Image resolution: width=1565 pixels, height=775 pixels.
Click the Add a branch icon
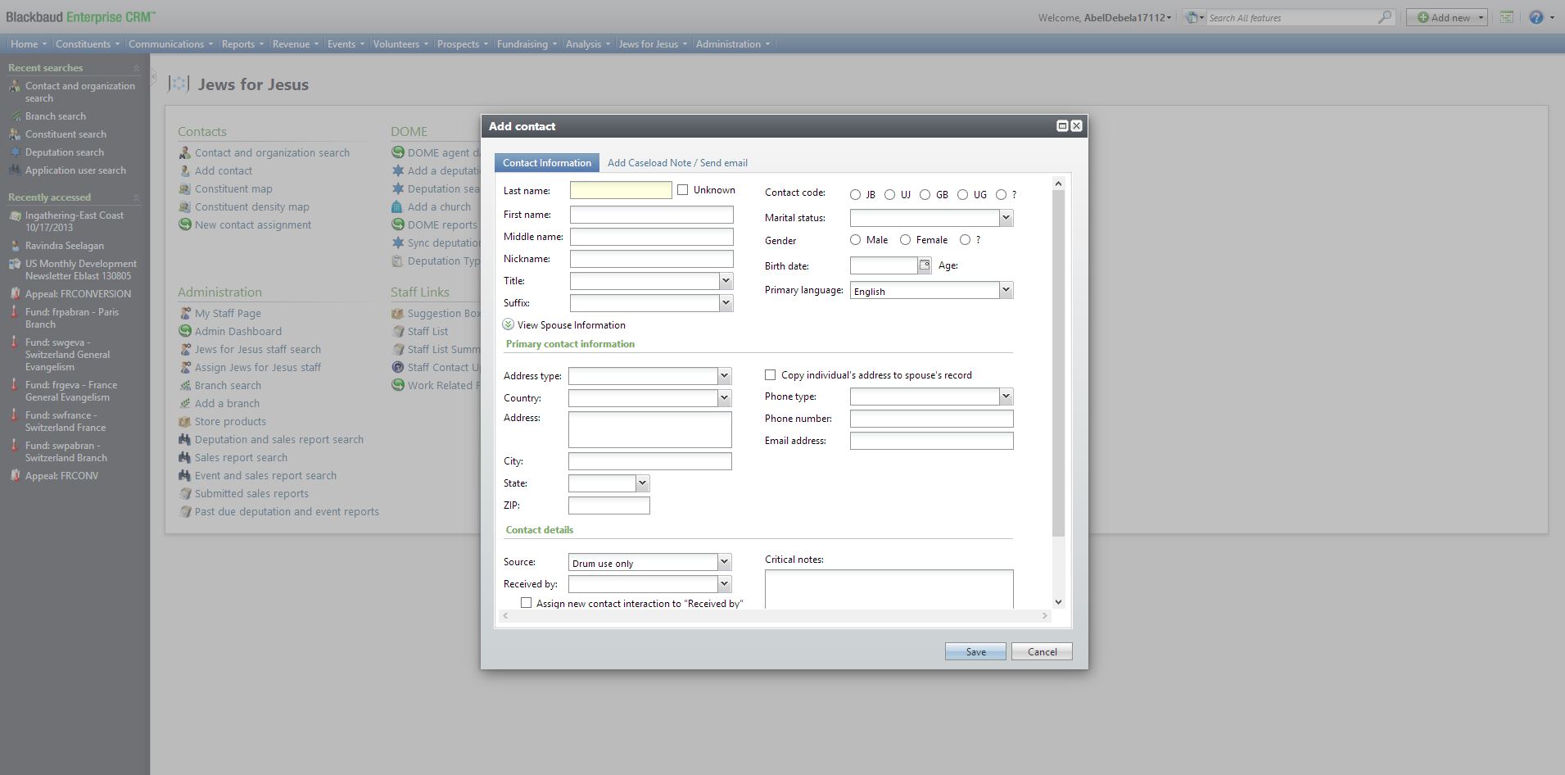(x=185, y=403)
